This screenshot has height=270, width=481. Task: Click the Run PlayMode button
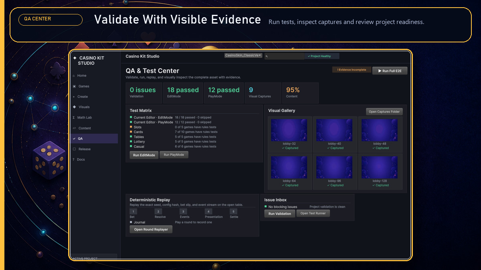tap(174, 155)
